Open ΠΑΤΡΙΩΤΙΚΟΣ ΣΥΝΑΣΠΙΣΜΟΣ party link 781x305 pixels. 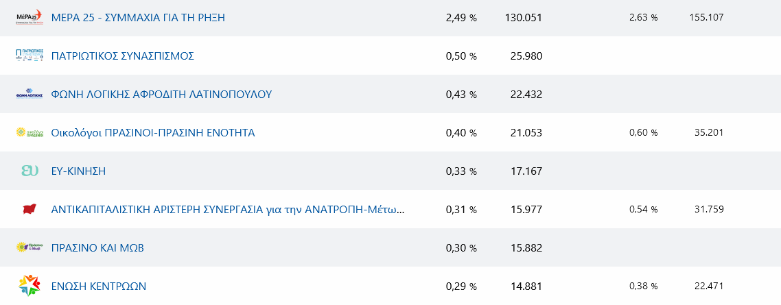[x=123, y=56]
